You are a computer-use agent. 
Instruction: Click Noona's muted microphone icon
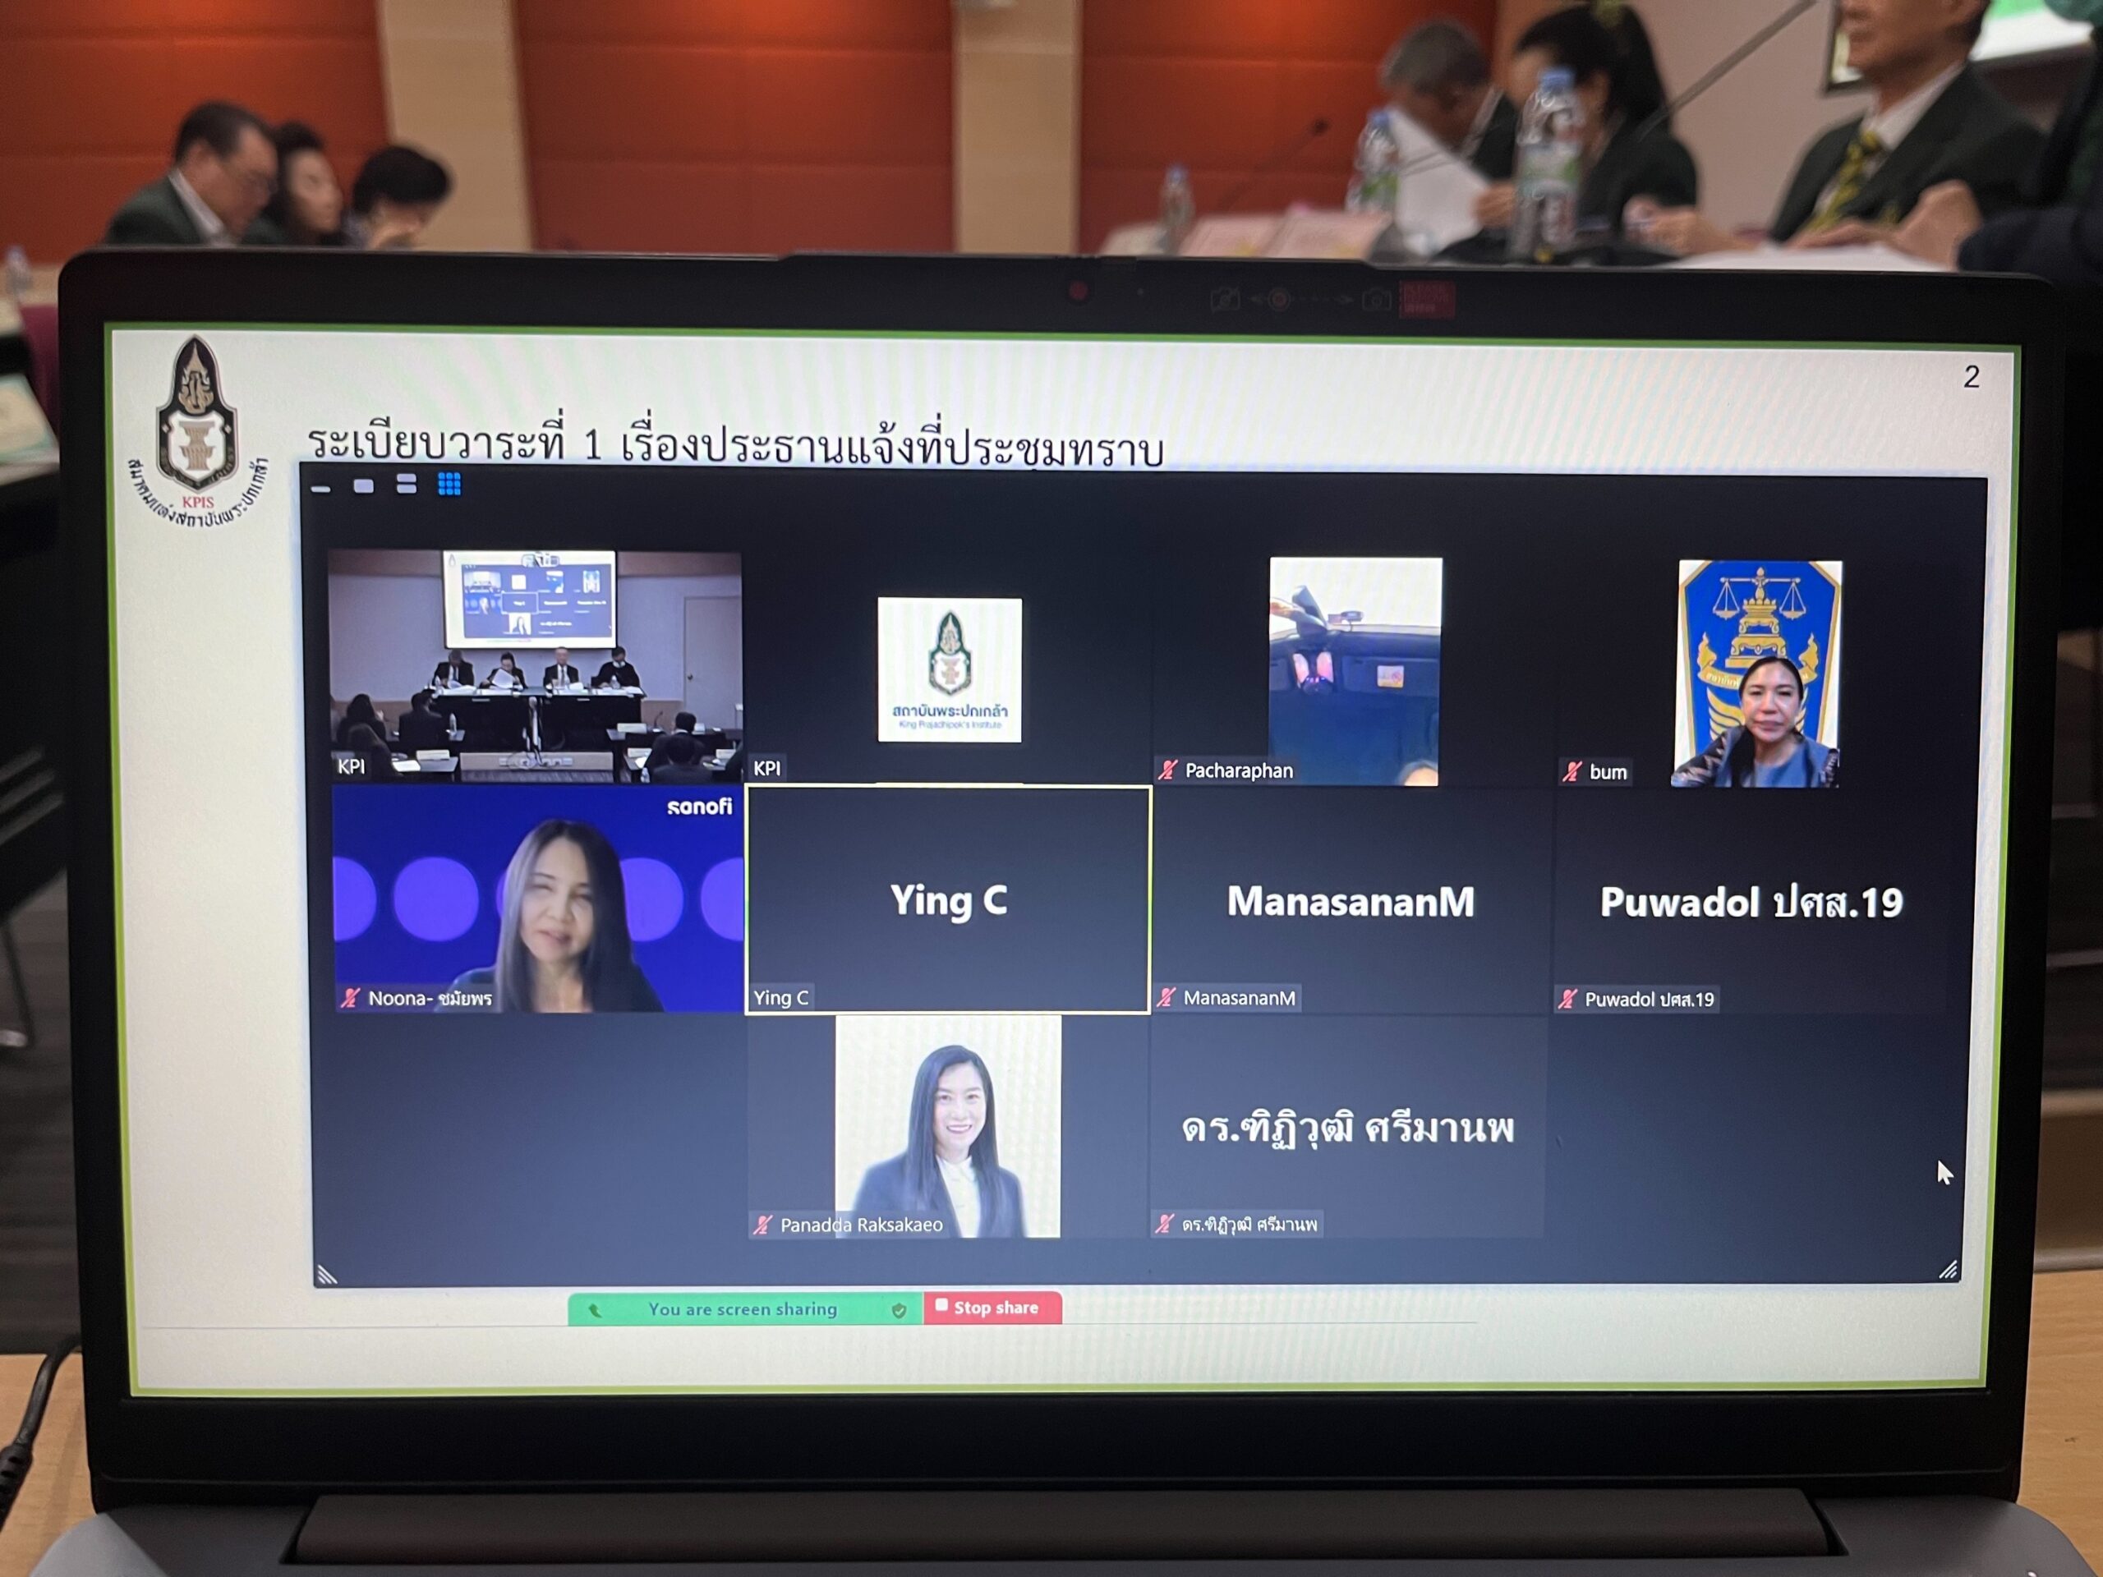pos(351,998)
